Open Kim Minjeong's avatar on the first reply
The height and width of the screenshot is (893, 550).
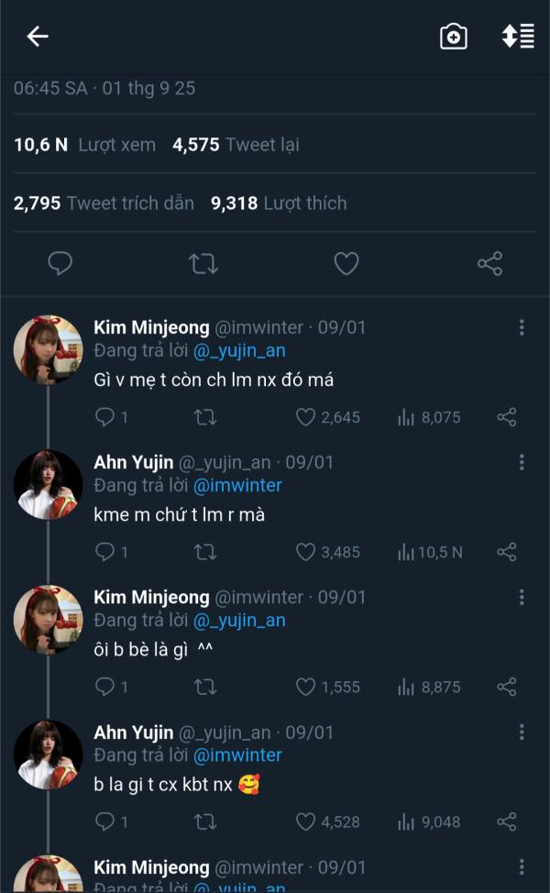[48, 350]
